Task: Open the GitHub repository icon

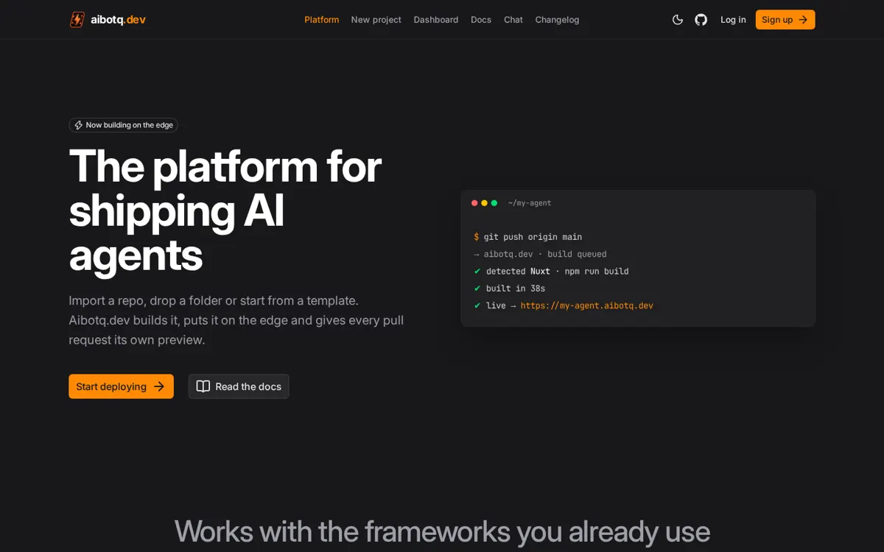Action: [x=701, y=20]
